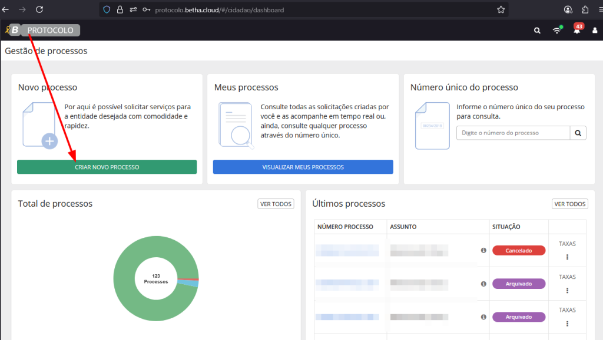Screen dimensions: 603x340
Task: Click the tracking protection shield icon
Action: [x=107, y=9]
